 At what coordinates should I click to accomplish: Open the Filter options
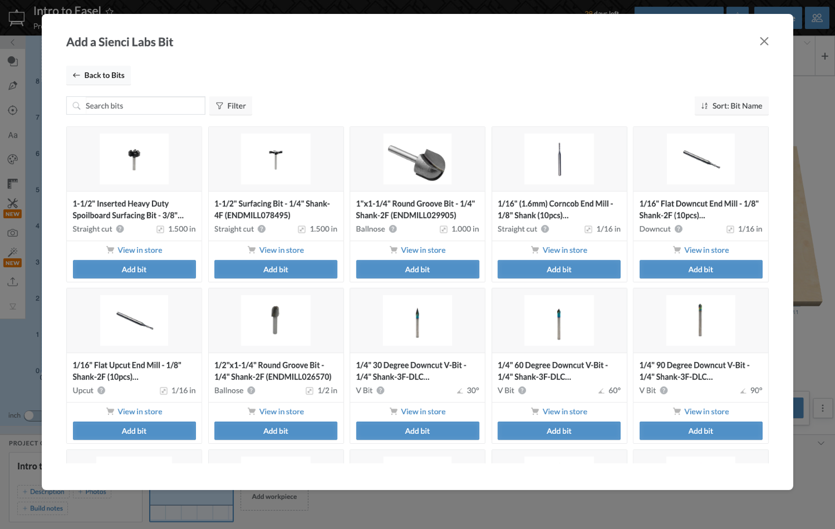click(231, 106)
